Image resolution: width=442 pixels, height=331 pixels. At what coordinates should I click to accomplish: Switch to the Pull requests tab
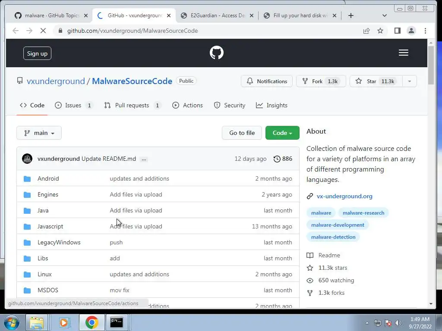tap(132, 105)
